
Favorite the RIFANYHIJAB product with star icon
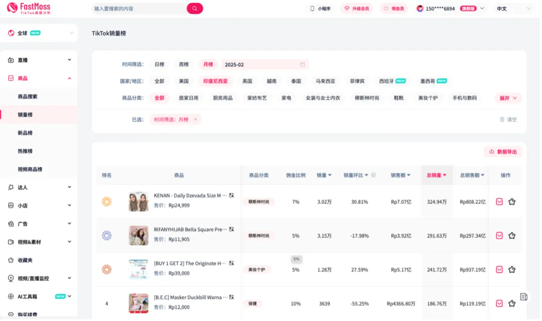(513, 236)
